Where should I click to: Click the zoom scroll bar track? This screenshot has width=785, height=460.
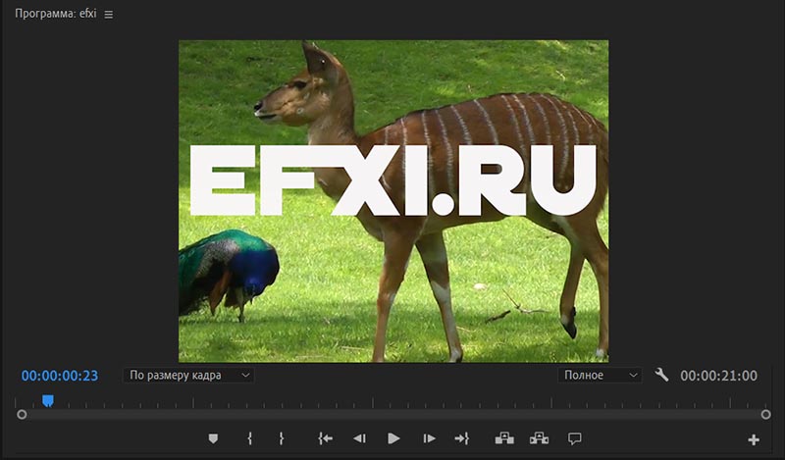coord(393,415)
